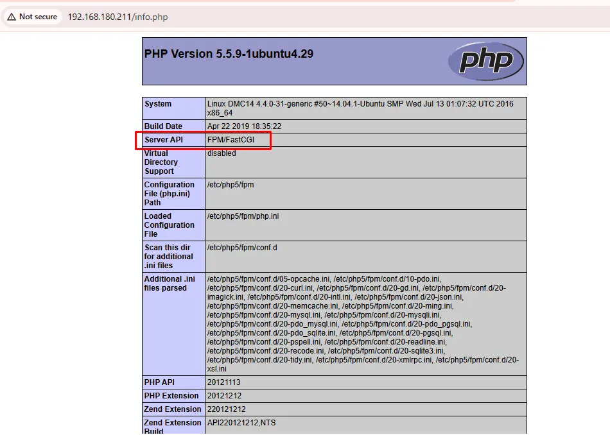Select the Zend Extension value 220121212
610x435 pixels.
pyautogui.click(x=226, y=409)
